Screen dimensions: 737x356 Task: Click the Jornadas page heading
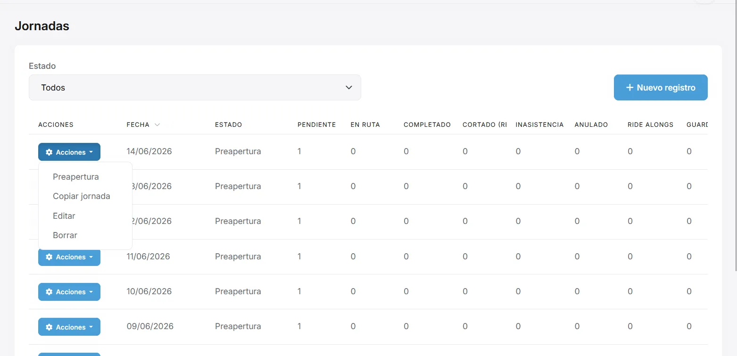[42, 26]
